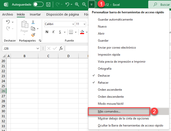The width and height of the screenshot is (171, 131).
Task: Expand the ribbon undo dropdown arrow
Action: point(13,22)
